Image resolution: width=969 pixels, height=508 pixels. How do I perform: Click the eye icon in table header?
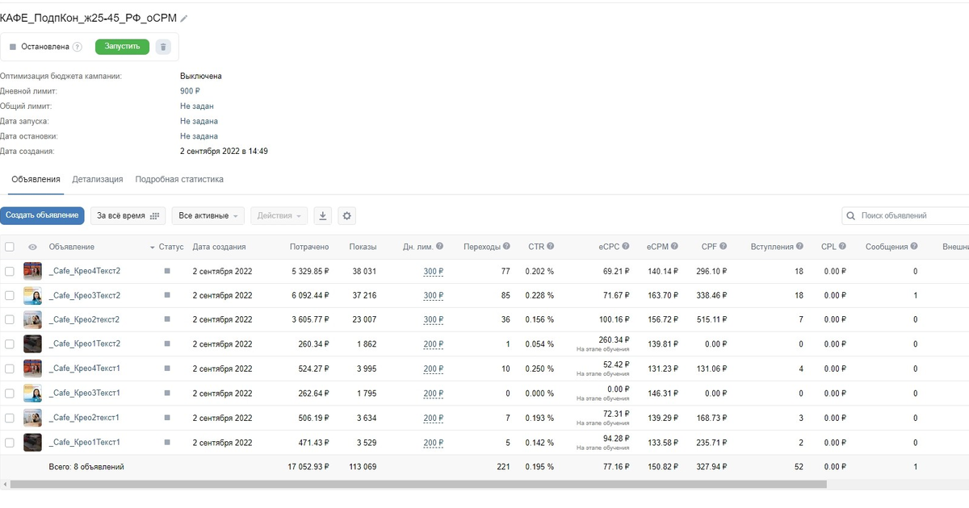pyautogui.click(x=33, y=247)
